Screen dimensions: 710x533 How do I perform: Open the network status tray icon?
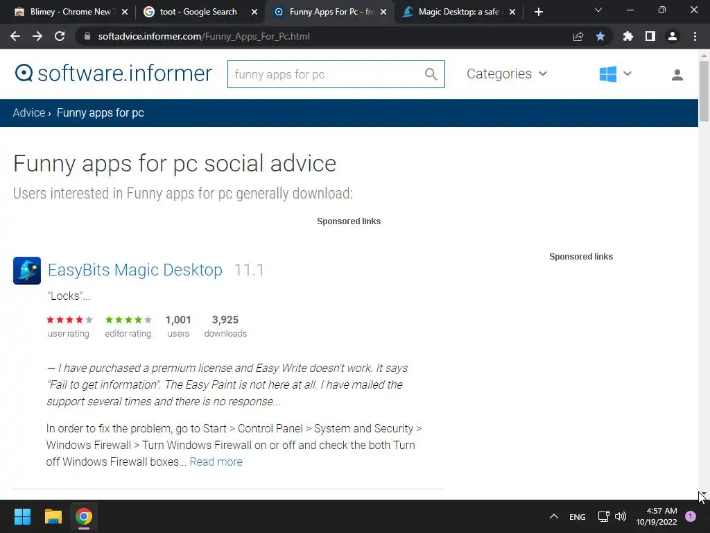[603, 516]
